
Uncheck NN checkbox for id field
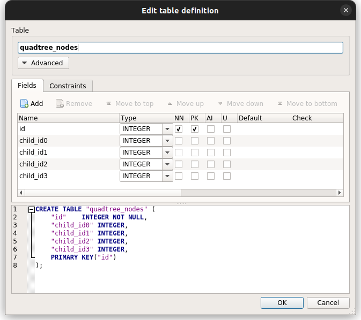(179, 129)
